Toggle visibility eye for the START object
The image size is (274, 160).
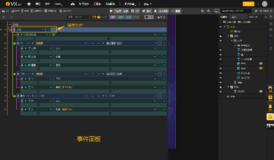[221, 91]
